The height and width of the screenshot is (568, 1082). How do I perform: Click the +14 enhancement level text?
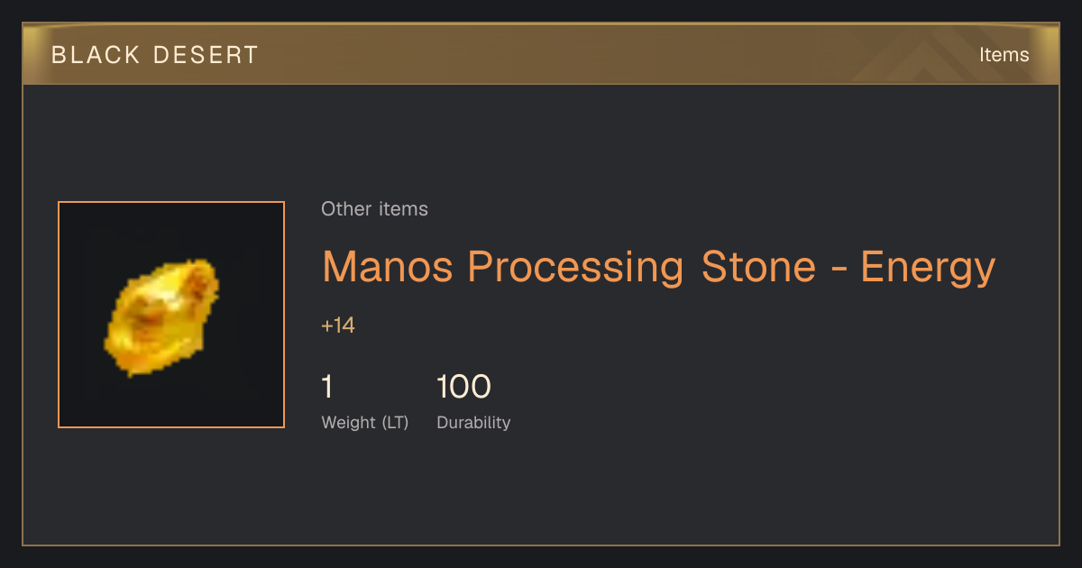[x=338, y=325]
